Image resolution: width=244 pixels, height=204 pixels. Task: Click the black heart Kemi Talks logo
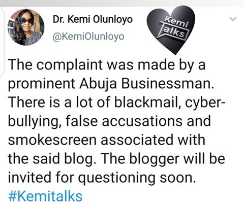[171, 30]
